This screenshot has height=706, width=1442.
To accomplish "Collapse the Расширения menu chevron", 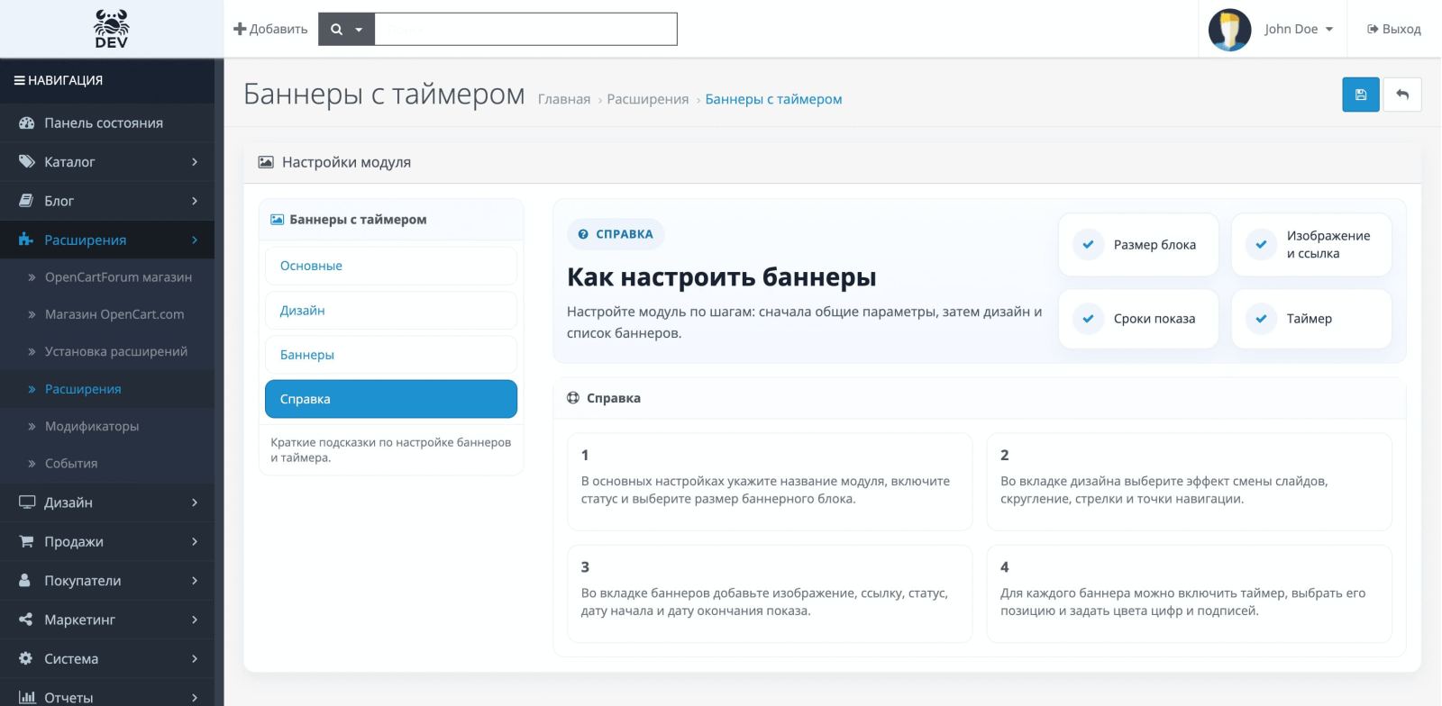I will [x=195, y=240].
